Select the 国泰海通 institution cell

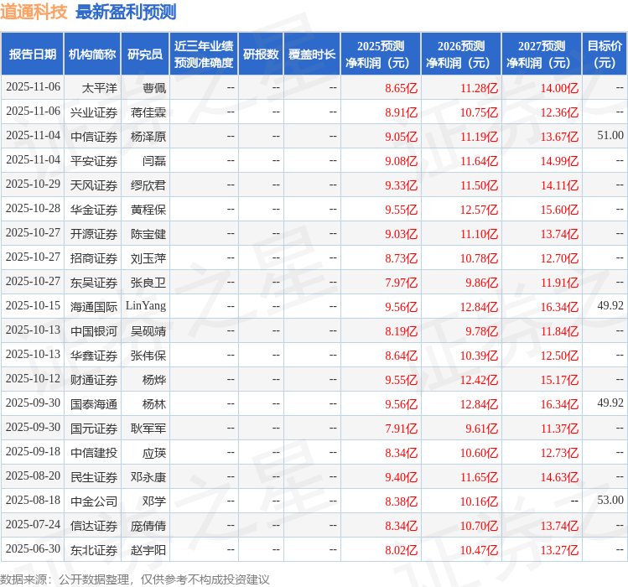point(94,404)
